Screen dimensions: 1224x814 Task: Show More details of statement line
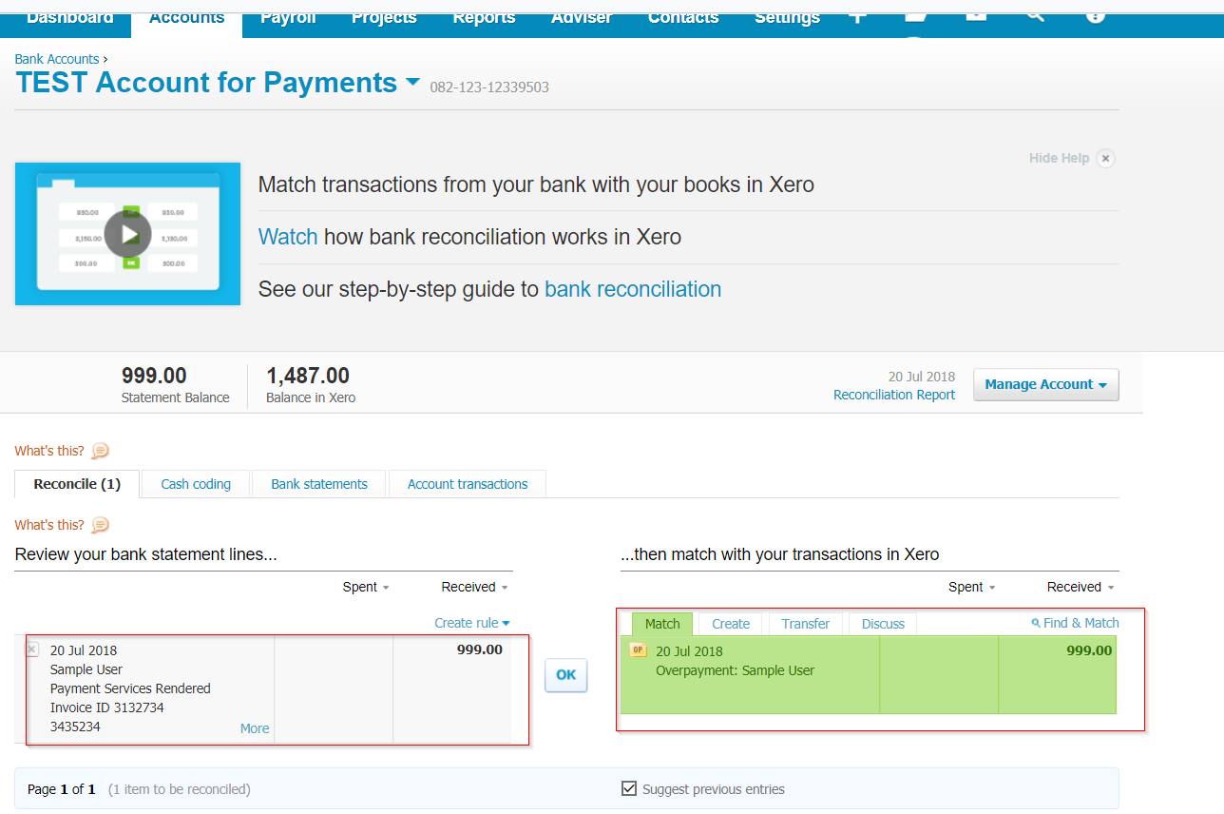point(254,728)
